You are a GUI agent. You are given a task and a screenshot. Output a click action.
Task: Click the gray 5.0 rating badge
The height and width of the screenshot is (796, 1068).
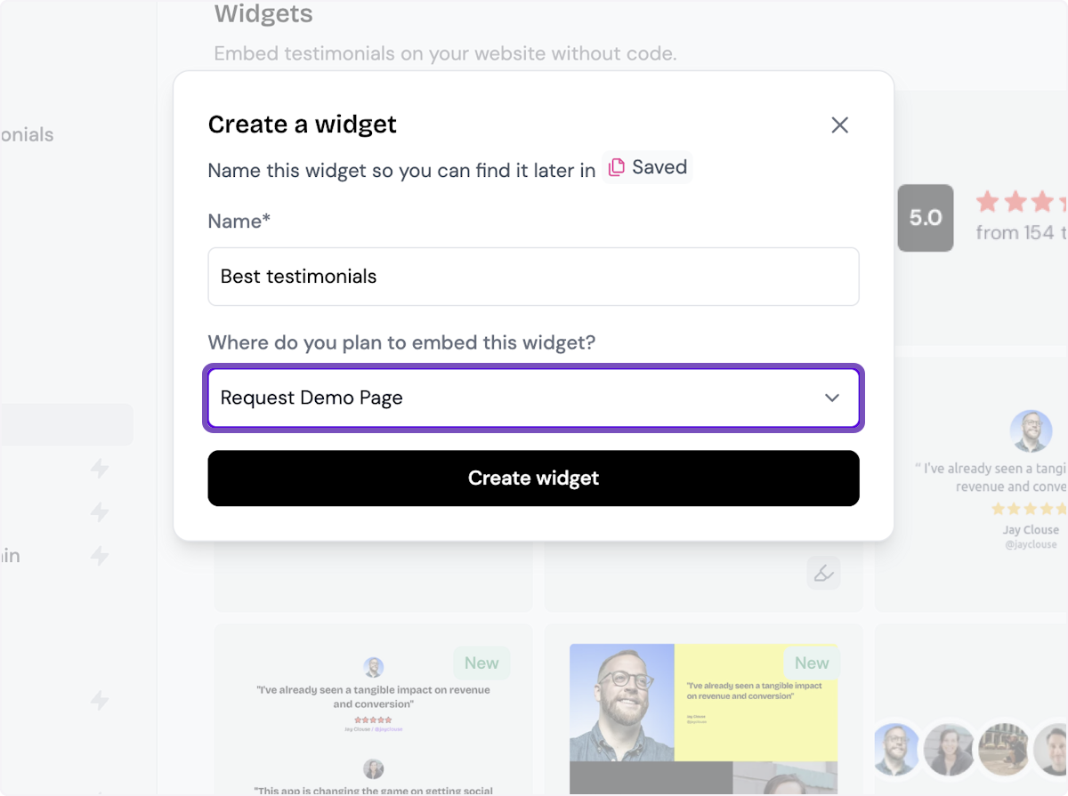point(926,218)
